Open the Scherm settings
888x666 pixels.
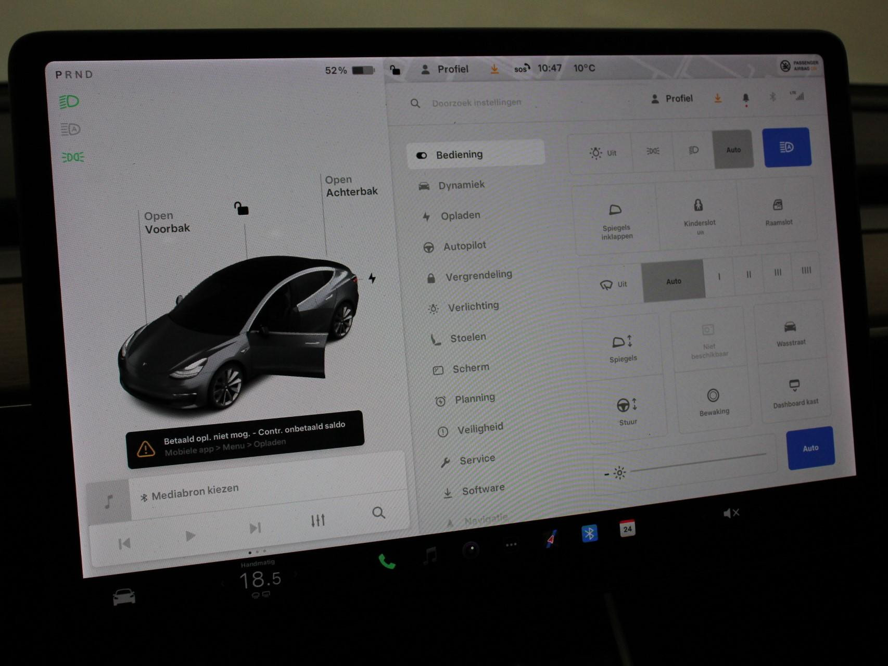pos(462,368)
